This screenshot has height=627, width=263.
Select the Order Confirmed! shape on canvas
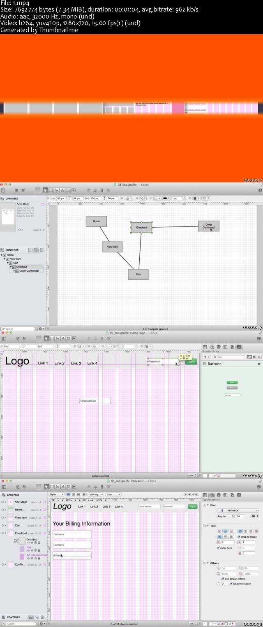coord(209,226)
